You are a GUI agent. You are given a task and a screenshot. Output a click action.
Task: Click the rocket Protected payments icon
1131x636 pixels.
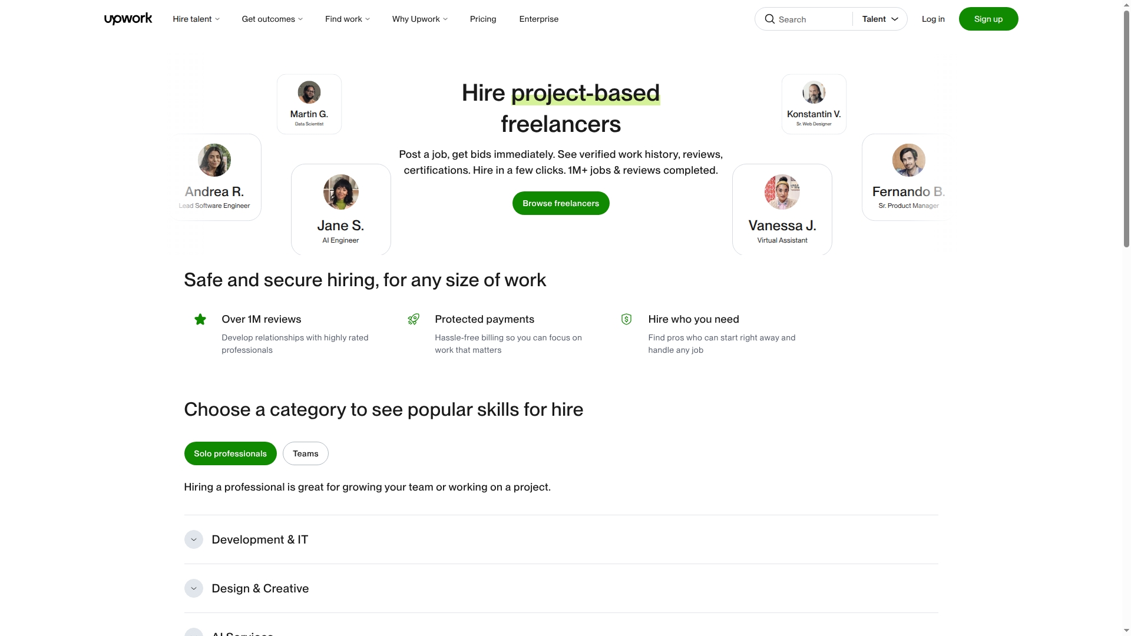(x=414, y=319)
